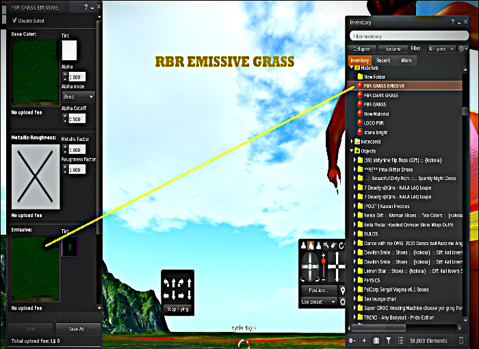Switch to the Recent tab
This screenshot has width=479, height=349.
click(x=383, y=60)
